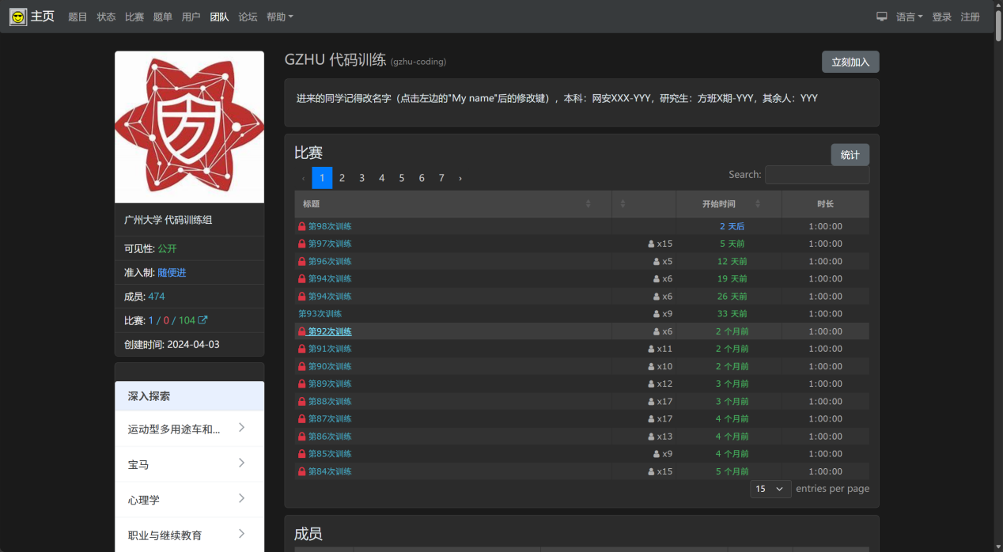This screenshot has width=1003, height=552.
Task: Sort contests by 开始时间 column sort arrows
Action: pos(758,204)
